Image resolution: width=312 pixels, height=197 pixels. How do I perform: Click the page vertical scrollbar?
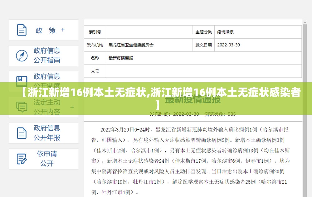pyautogui.click(x=305, y=108)
